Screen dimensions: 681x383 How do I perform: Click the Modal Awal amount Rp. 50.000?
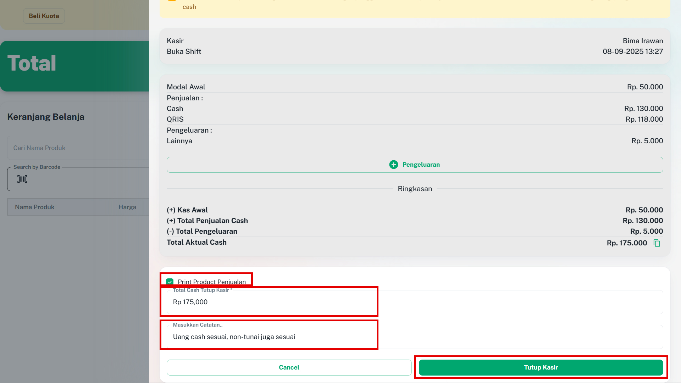[x=645, y=87]
